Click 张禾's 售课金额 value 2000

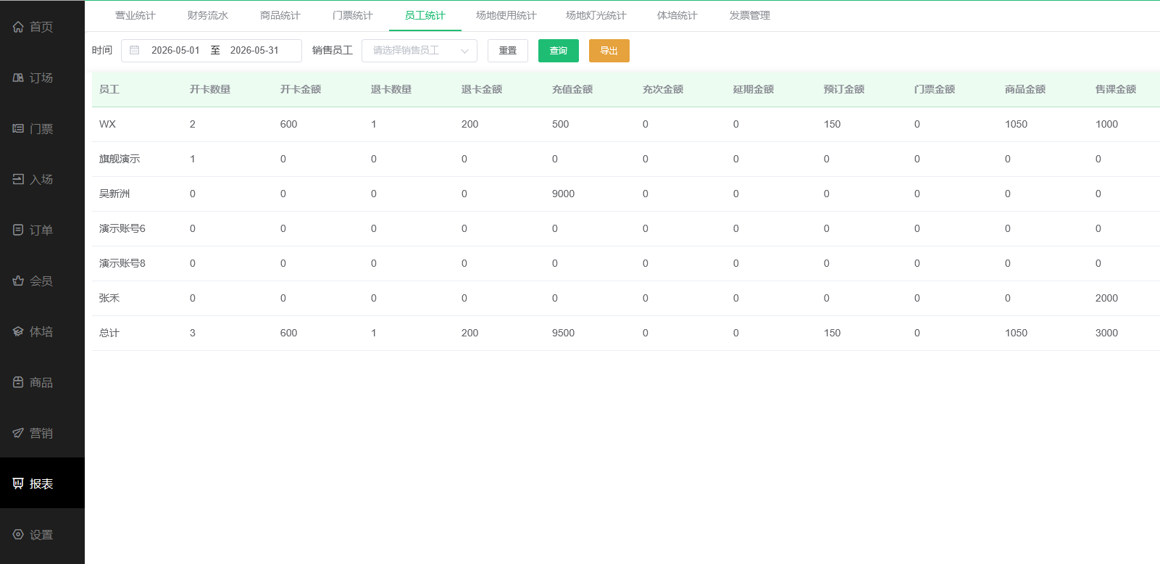pyautogui.click(x=1106, y=298)
